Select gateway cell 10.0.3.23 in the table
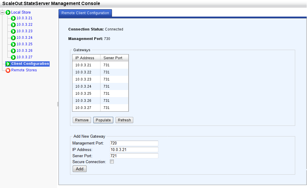The image size is (307, 188). [x=86, y=79]
